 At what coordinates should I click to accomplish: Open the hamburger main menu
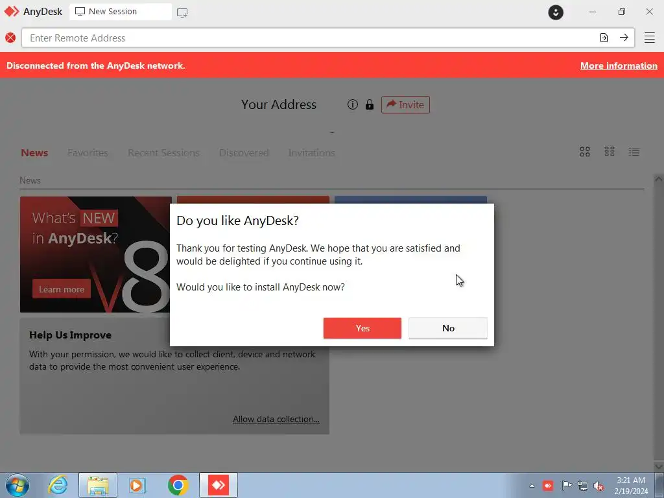point(649,38)
